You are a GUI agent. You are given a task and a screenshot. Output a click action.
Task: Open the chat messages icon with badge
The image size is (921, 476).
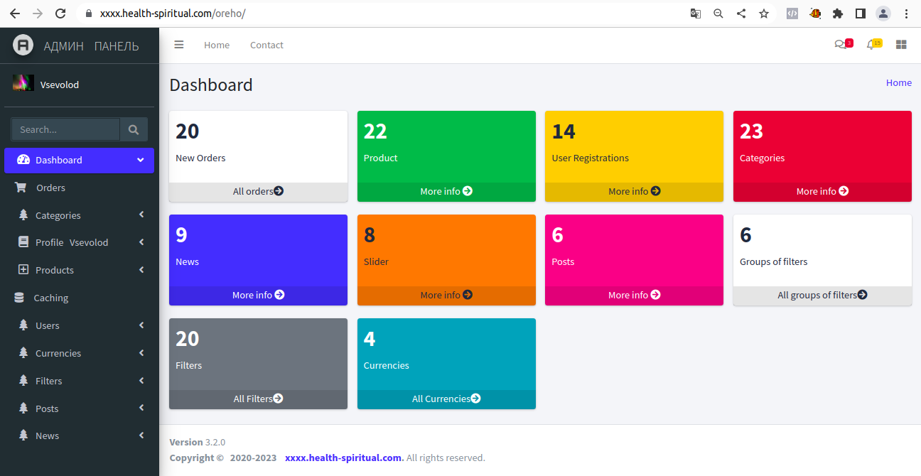(844, 44)
